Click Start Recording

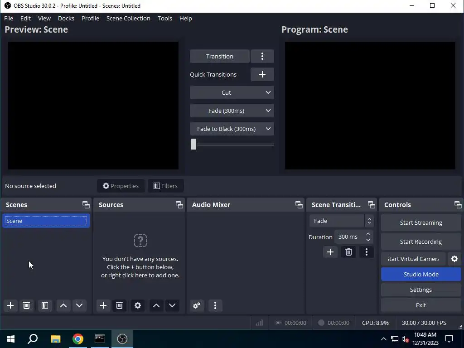pyautogui.click(x=421, y=242)
